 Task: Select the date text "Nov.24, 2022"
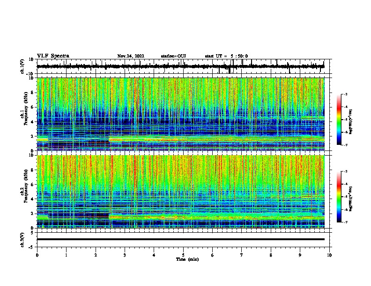click(131, 56)
